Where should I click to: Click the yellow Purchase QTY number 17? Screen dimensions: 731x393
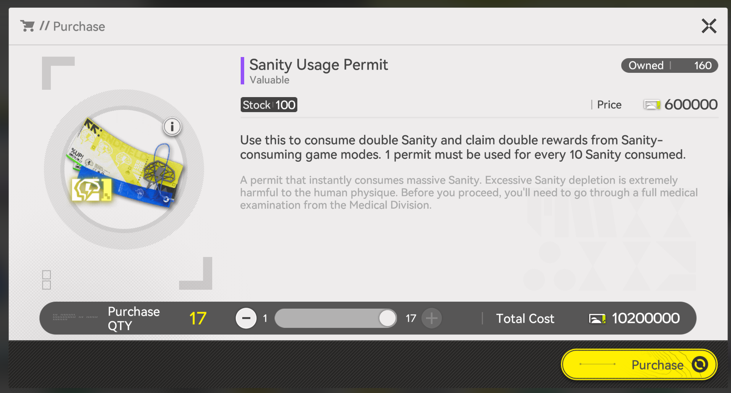[198, 319]
